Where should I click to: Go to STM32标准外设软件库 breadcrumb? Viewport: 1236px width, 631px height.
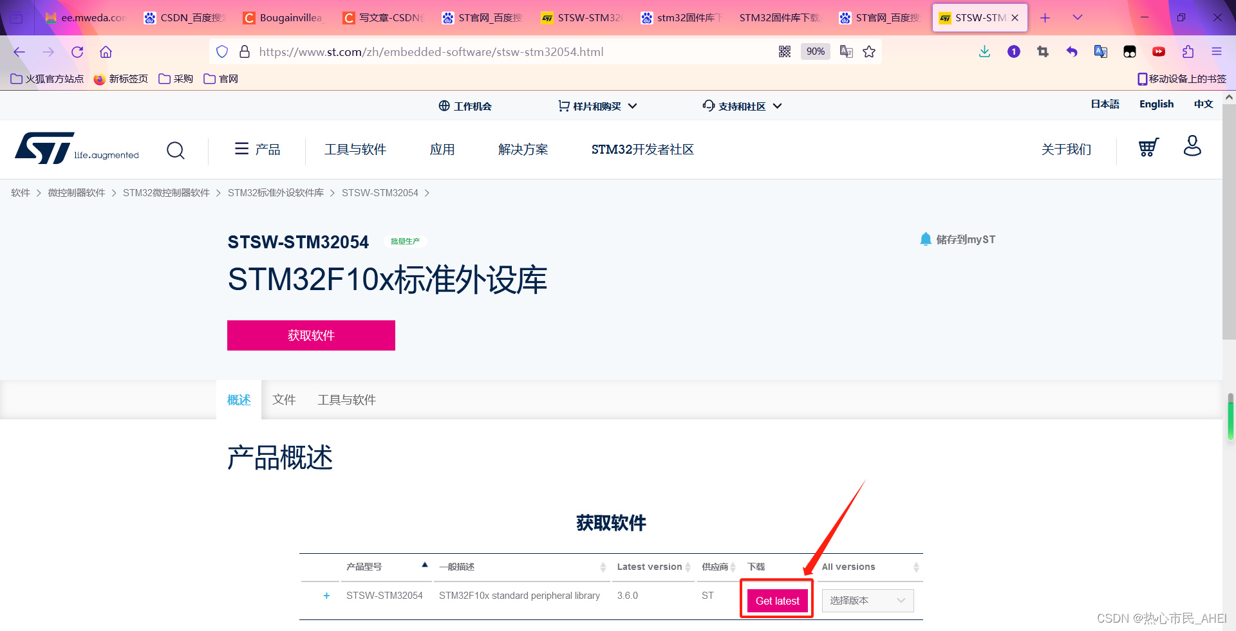pos(276,193)
